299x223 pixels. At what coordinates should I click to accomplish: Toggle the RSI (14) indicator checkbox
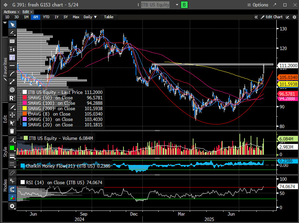[x=23, y=182]
